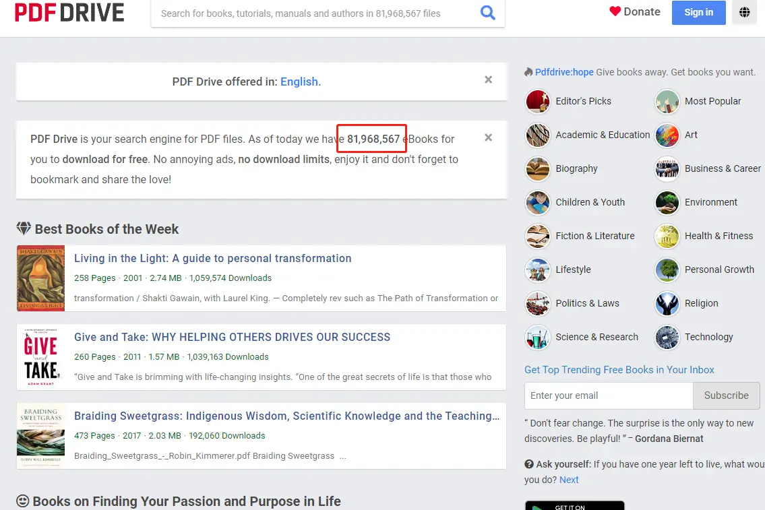Click the Business & Career icon
The width and height of the screenshot is (765, 510).
point(667,168)
